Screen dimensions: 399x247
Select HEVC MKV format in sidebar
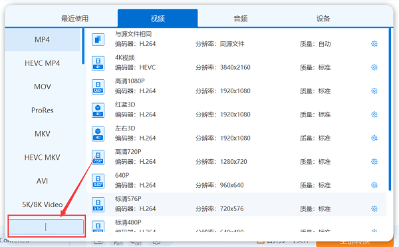[x=43, y=157]
